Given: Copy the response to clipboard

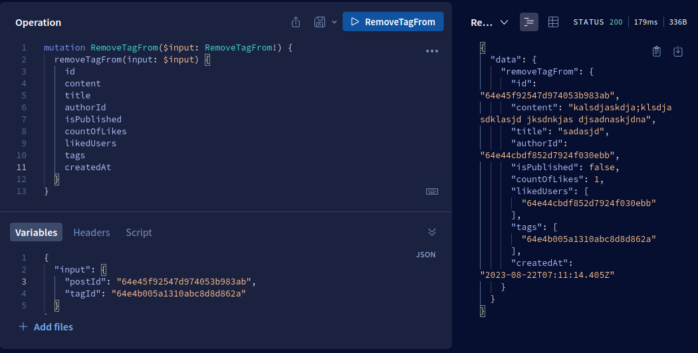Looking at the screenshot, I should (657, 51).
